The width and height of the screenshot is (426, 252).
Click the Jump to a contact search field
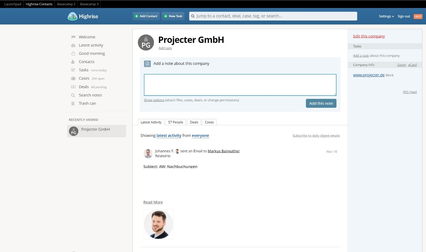pyautogui.click(x=273, y=16)
